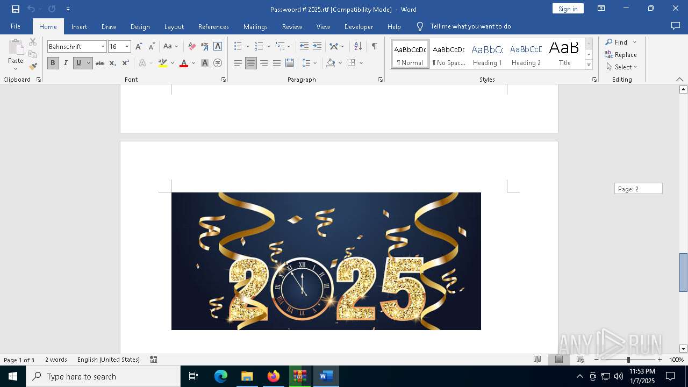Viewport: 688px width, 387px height.
Task: Open Firefox from the taskbar
Action: click(274, 376)
